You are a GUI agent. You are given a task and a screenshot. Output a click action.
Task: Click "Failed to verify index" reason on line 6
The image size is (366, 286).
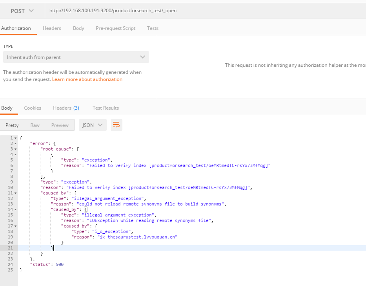(178, 165)
